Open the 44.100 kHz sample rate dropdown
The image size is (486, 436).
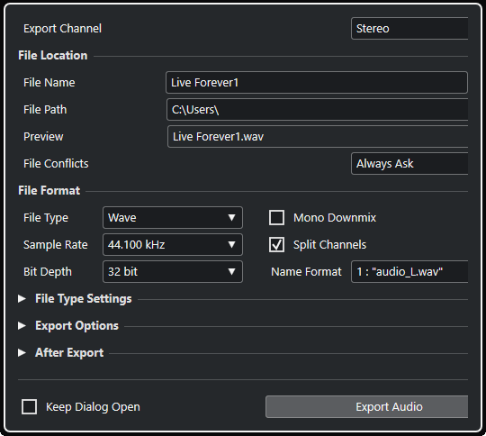[x=173, y=244]
